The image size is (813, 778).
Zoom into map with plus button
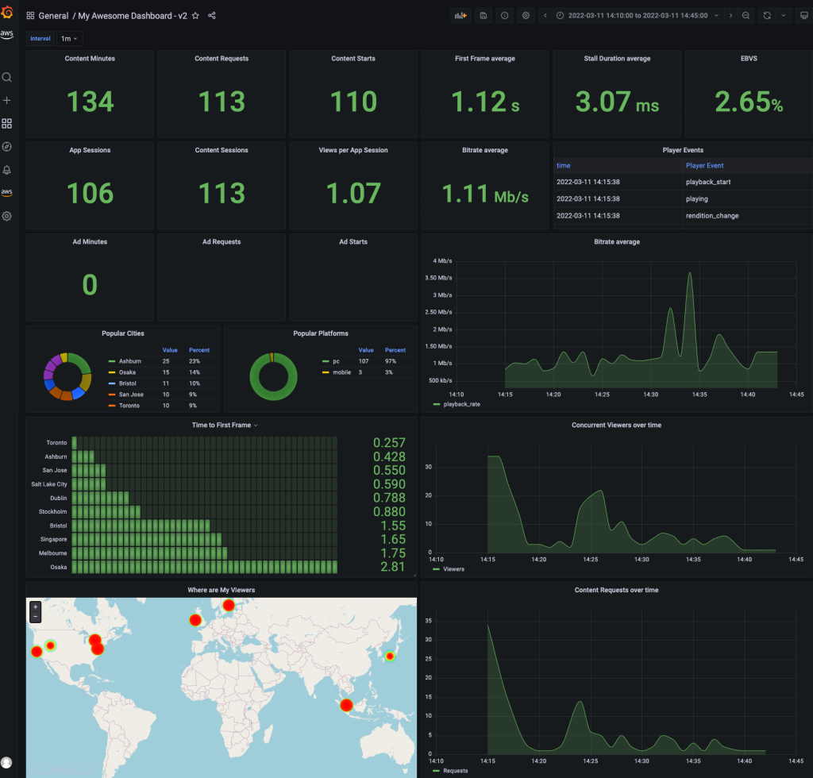35,606
